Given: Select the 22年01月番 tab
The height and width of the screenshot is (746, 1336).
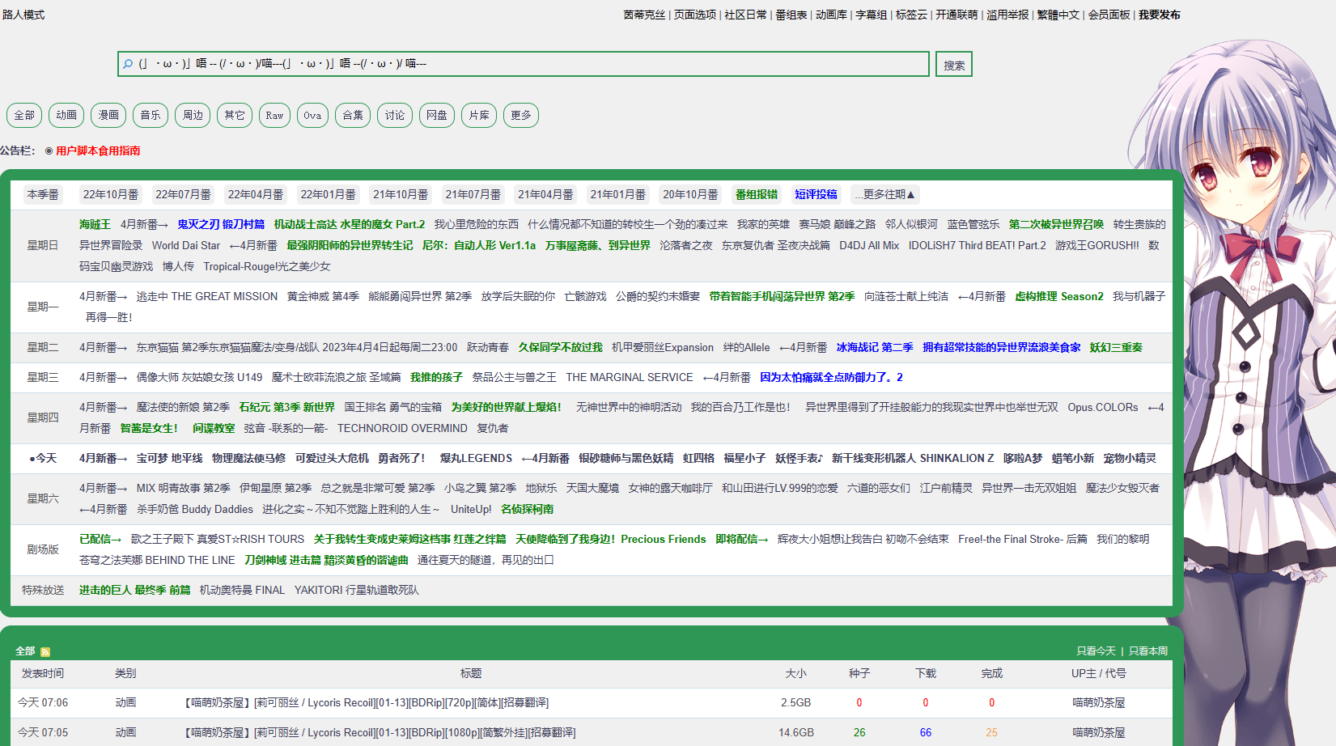Looking at the screenshot, I should [x=329, y=194].
